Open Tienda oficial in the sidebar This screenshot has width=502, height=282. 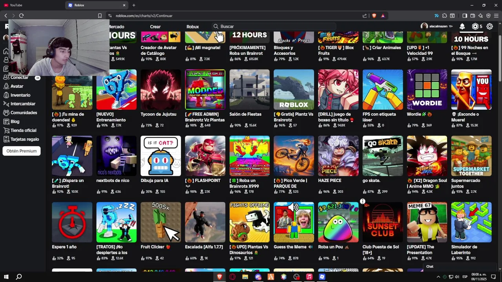[x=23, y=130]
